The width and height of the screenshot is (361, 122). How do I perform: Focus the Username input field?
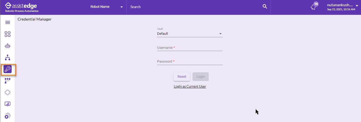coord(190,48)
